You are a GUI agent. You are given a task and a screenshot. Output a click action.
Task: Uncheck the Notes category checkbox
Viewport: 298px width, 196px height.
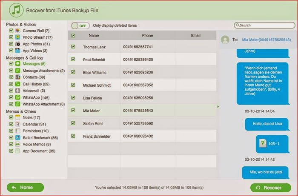[11, 117]
